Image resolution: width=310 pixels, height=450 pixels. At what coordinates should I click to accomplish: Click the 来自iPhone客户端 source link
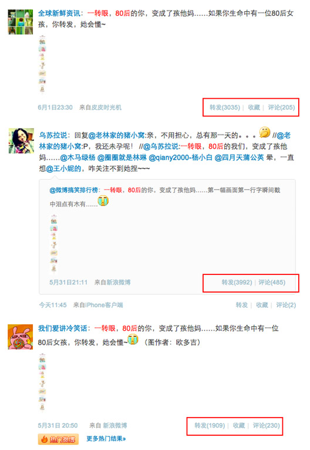(98, 305)
